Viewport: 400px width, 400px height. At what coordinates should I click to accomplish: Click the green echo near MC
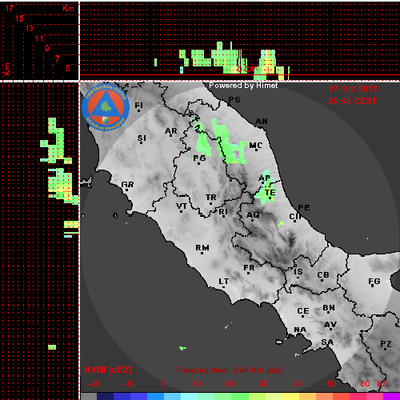click(229, 142)
